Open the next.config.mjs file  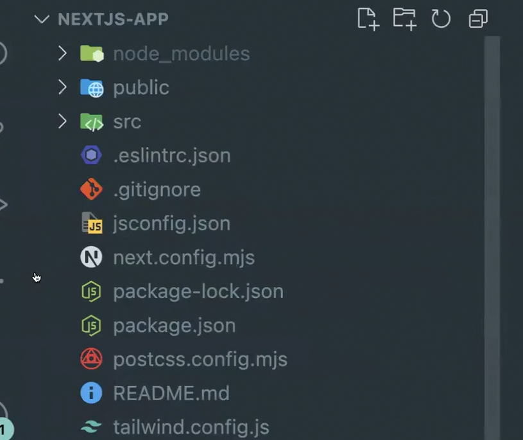pos(184,258)
